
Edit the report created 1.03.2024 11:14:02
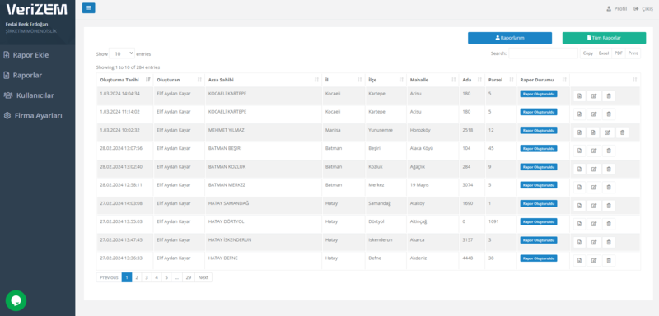[594, 114]
